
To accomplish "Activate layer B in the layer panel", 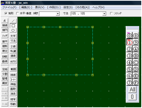I will 135,56.
